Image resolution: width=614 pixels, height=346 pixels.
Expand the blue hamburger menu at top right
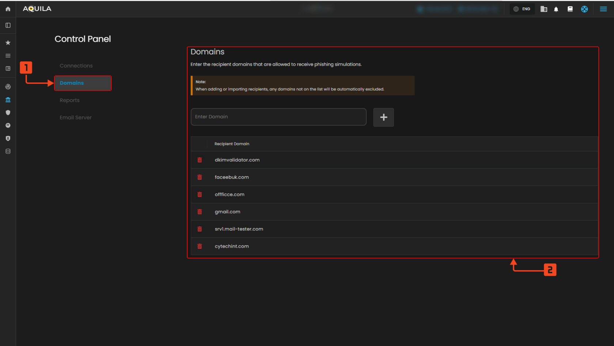point(603,9)
